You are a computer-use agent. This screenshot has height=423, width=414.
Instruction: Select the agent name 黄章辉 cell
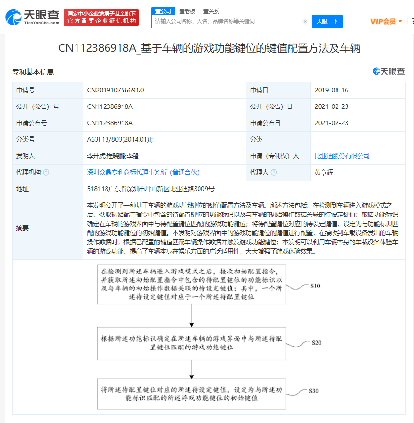tap(324, 172)
